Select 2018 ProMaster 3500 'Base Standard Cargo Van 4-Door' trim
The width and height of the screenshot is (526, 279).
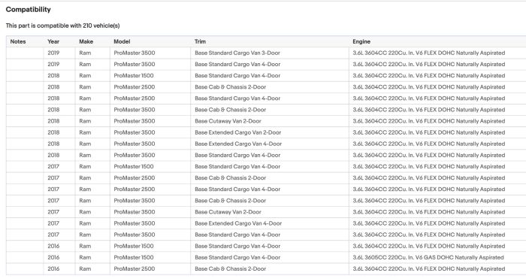point(237,156)
